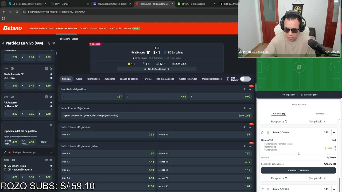Select draw odds 4.60
The image size is (342, 192).
point(156,97)
